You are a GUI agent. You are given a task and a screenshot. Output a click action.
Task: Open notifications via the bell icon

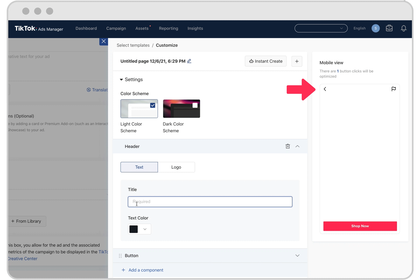click(403, 28)
